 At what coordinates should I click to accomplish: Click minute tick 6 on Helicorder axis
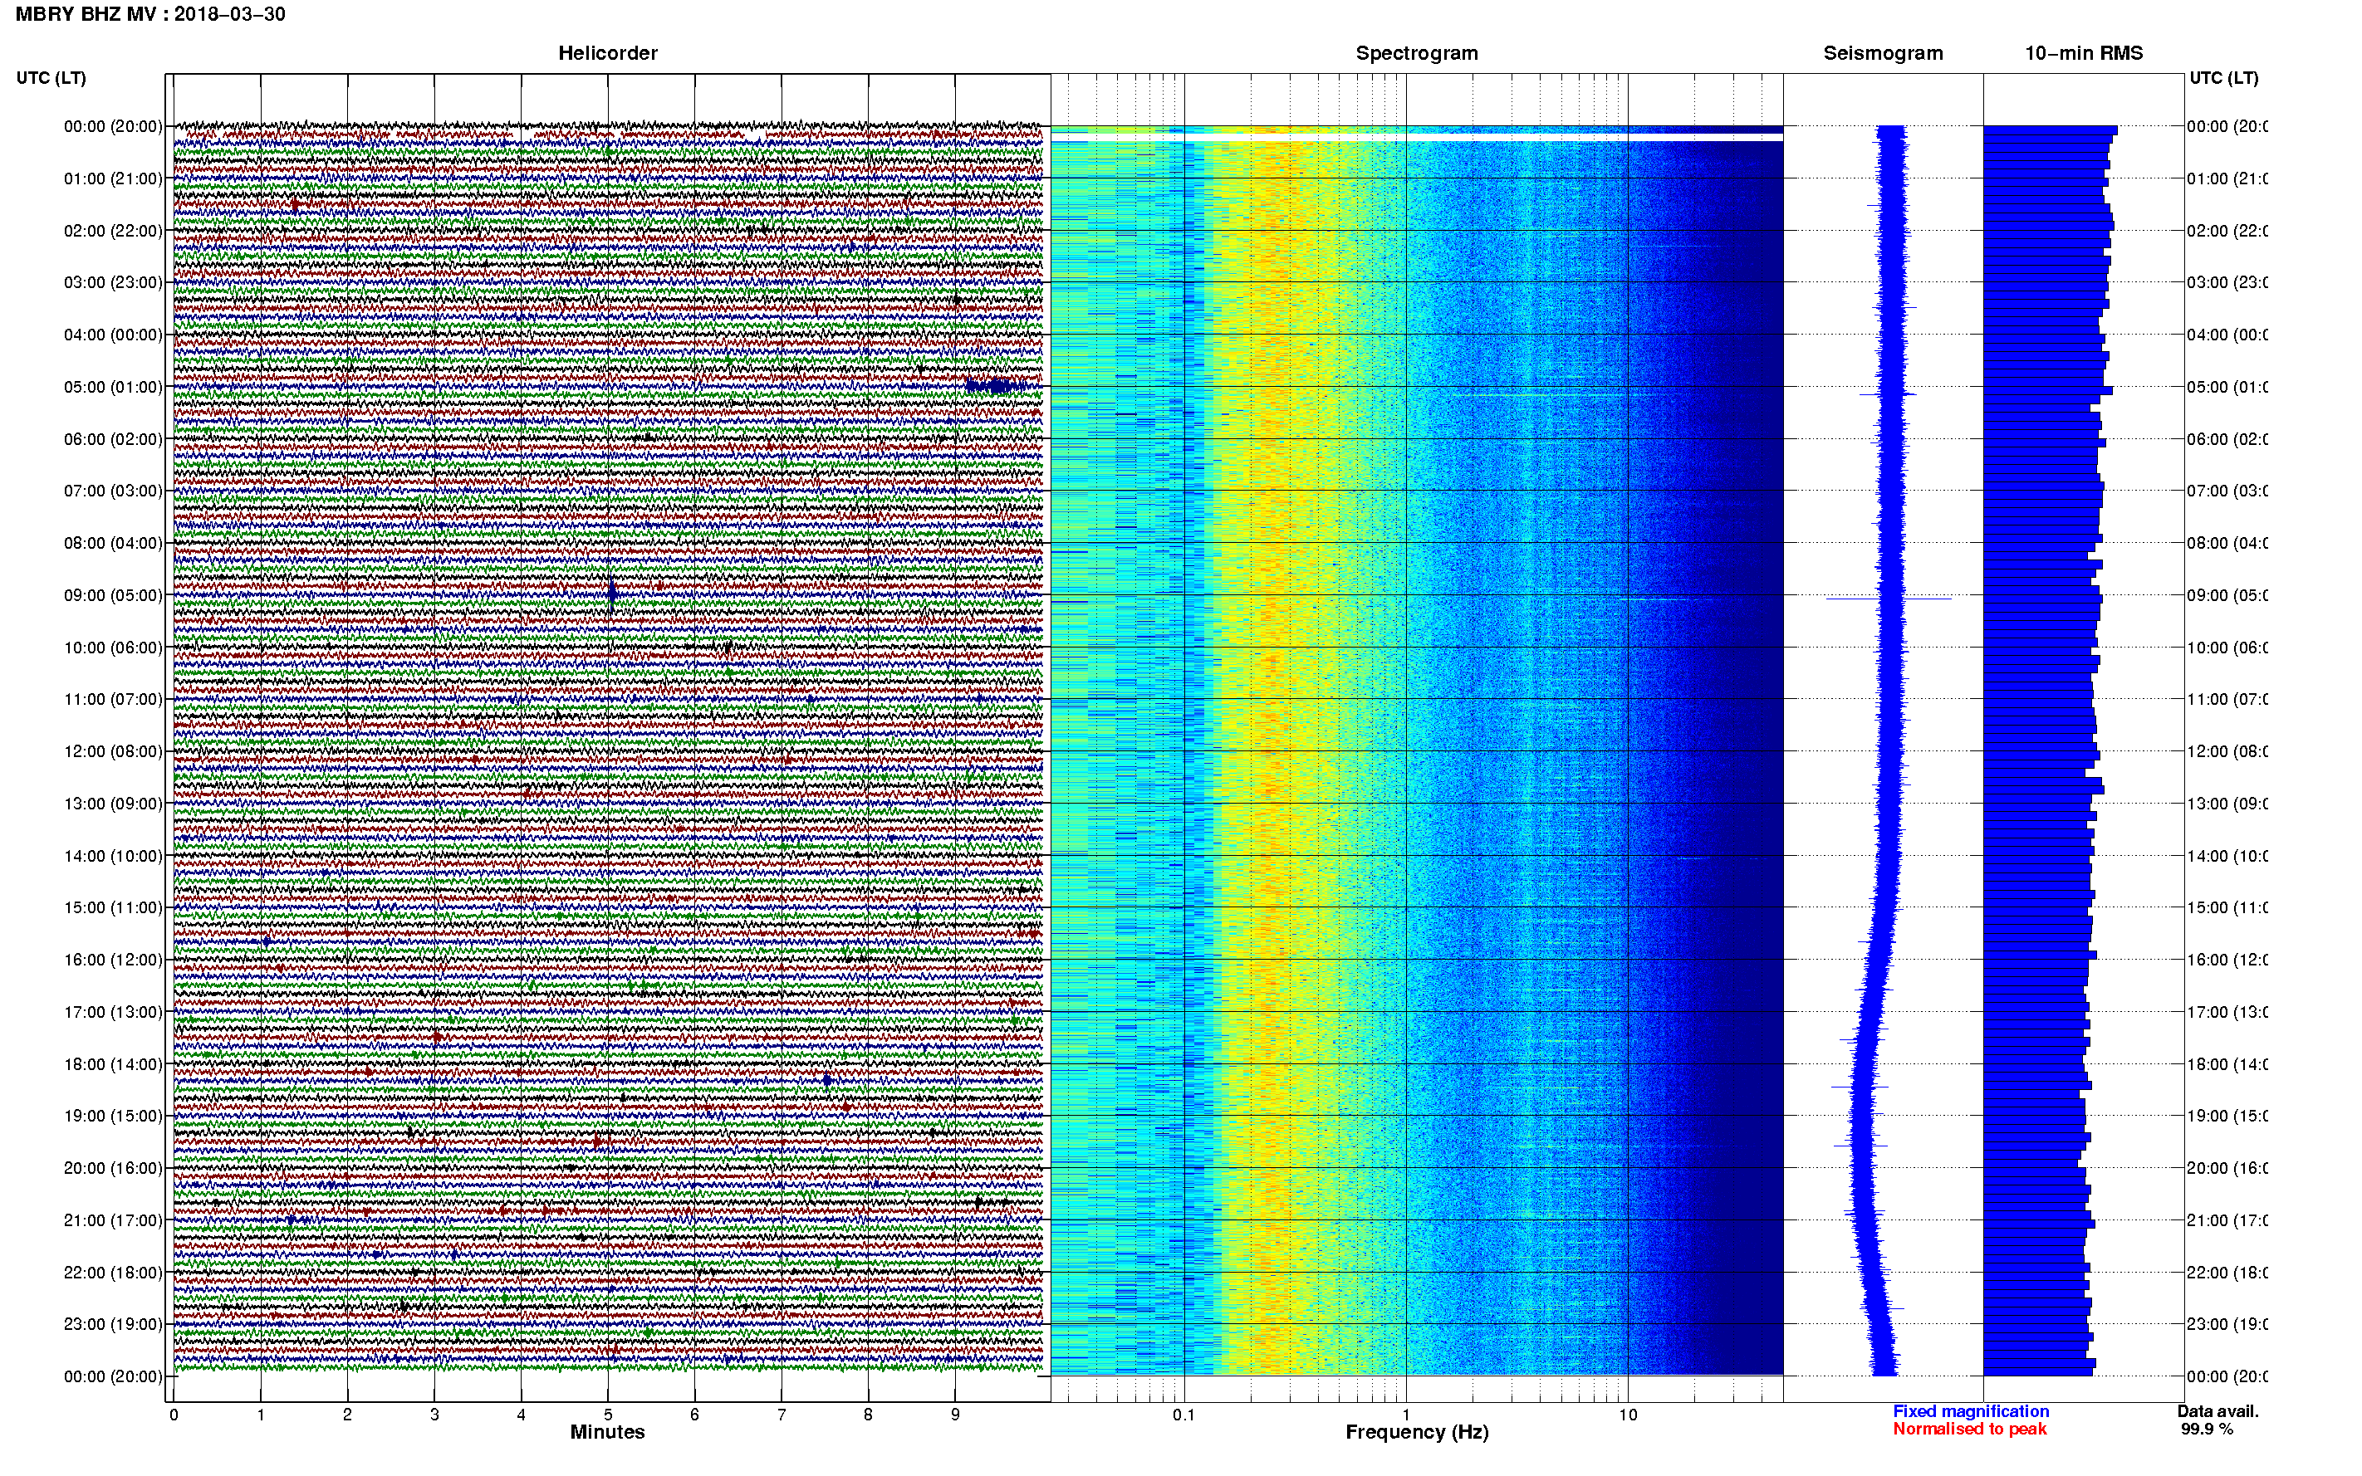[694, 1415]
